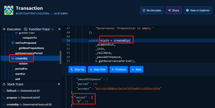Click the Re-Simulate button
Viewport: 215px width, 108px height.
pyautogui.click(x=152, y=10)
